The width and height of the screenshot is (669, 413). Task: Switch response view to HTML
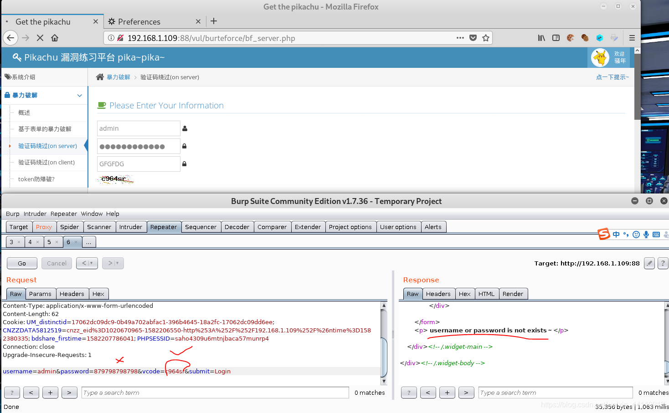tap(486, 294)
